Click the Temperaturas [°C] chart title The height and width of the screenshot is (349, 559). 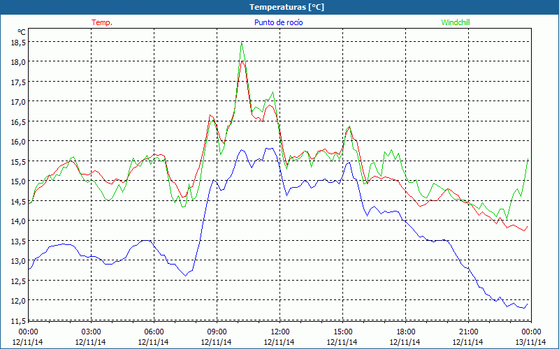coord(286,7)
